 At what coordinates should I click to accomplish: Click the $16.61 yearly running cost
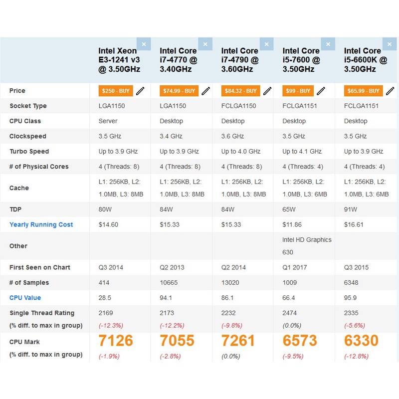point(354,224)
